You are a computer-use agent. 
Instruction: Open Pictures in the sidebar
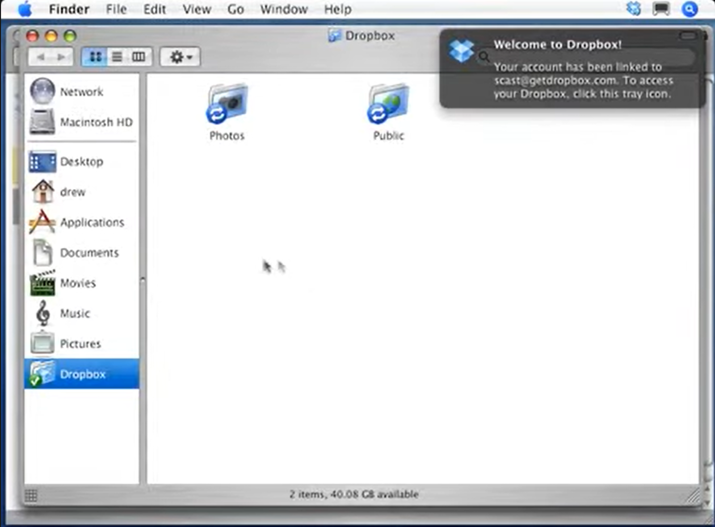pyautogui.click(x=82, y=343)
